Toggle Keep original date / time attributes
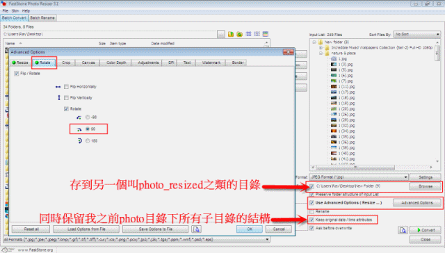 click(x=312, y=220)
